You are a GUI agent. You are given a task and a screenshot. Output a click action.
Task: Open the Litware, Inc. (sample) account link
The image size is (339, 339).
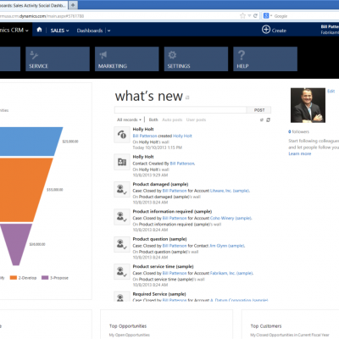(x=230, y=191)
